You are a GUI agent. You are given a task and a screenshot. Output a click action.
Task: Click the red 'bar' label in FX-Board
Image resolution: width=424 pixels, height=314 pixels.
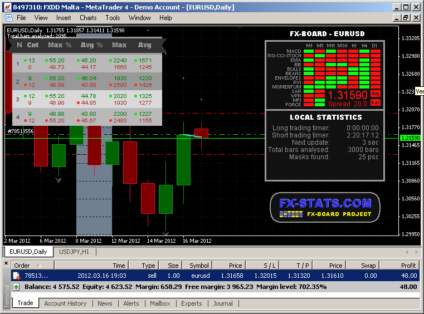coord(376,102)
